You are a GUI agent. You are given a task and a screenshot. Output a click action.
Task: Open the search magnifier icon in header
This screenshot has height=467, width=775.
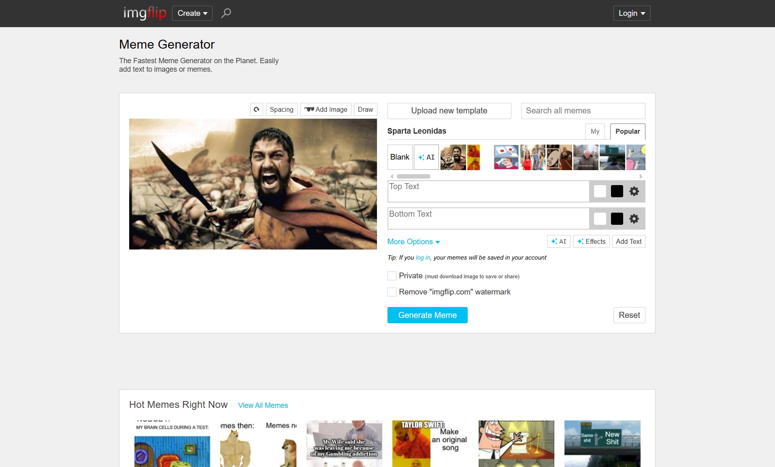click(x=226, y=13)
